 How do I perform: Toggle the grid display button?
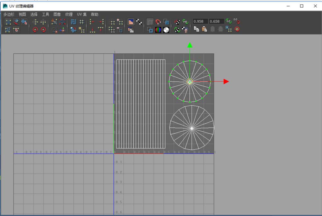click(x=150, y=22)
